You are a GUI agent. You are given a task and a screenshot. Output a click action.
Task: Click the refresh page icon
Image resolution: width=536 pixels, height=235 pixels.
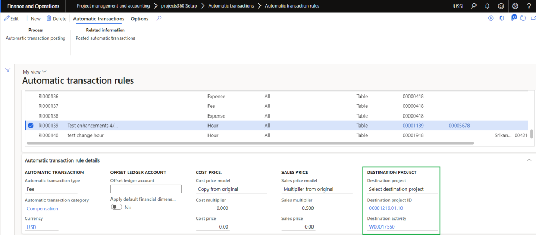coord(524,19)
